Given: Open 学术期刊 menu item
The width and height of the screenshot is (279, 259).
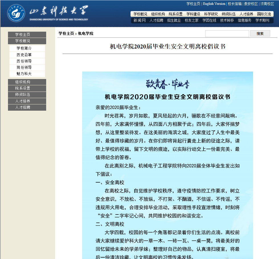Looking at the screenshot, I should click(x=262, y=21).
